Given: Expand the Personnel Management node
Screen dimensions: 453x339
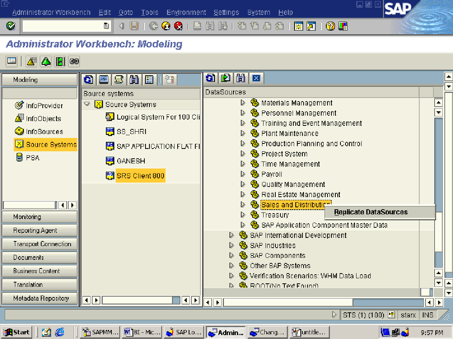Looking at the screenshot, I should tap(243, 113).
